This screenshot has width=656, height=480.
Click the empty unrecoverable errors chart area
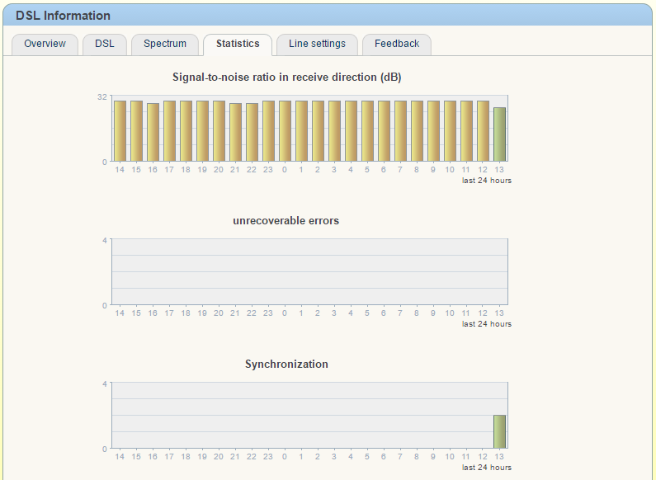point(309,272)
